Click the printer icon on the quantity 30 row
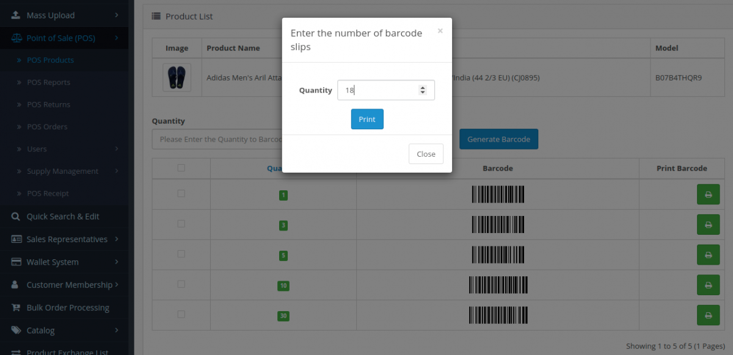 pyautogui.click(x=708, y=315)
